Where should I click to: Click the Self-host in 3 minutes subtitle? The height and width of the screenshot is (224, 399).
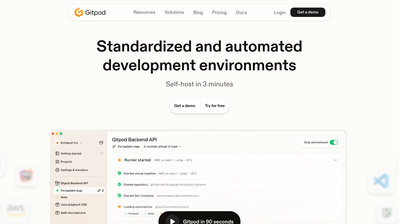coord(199,84)
